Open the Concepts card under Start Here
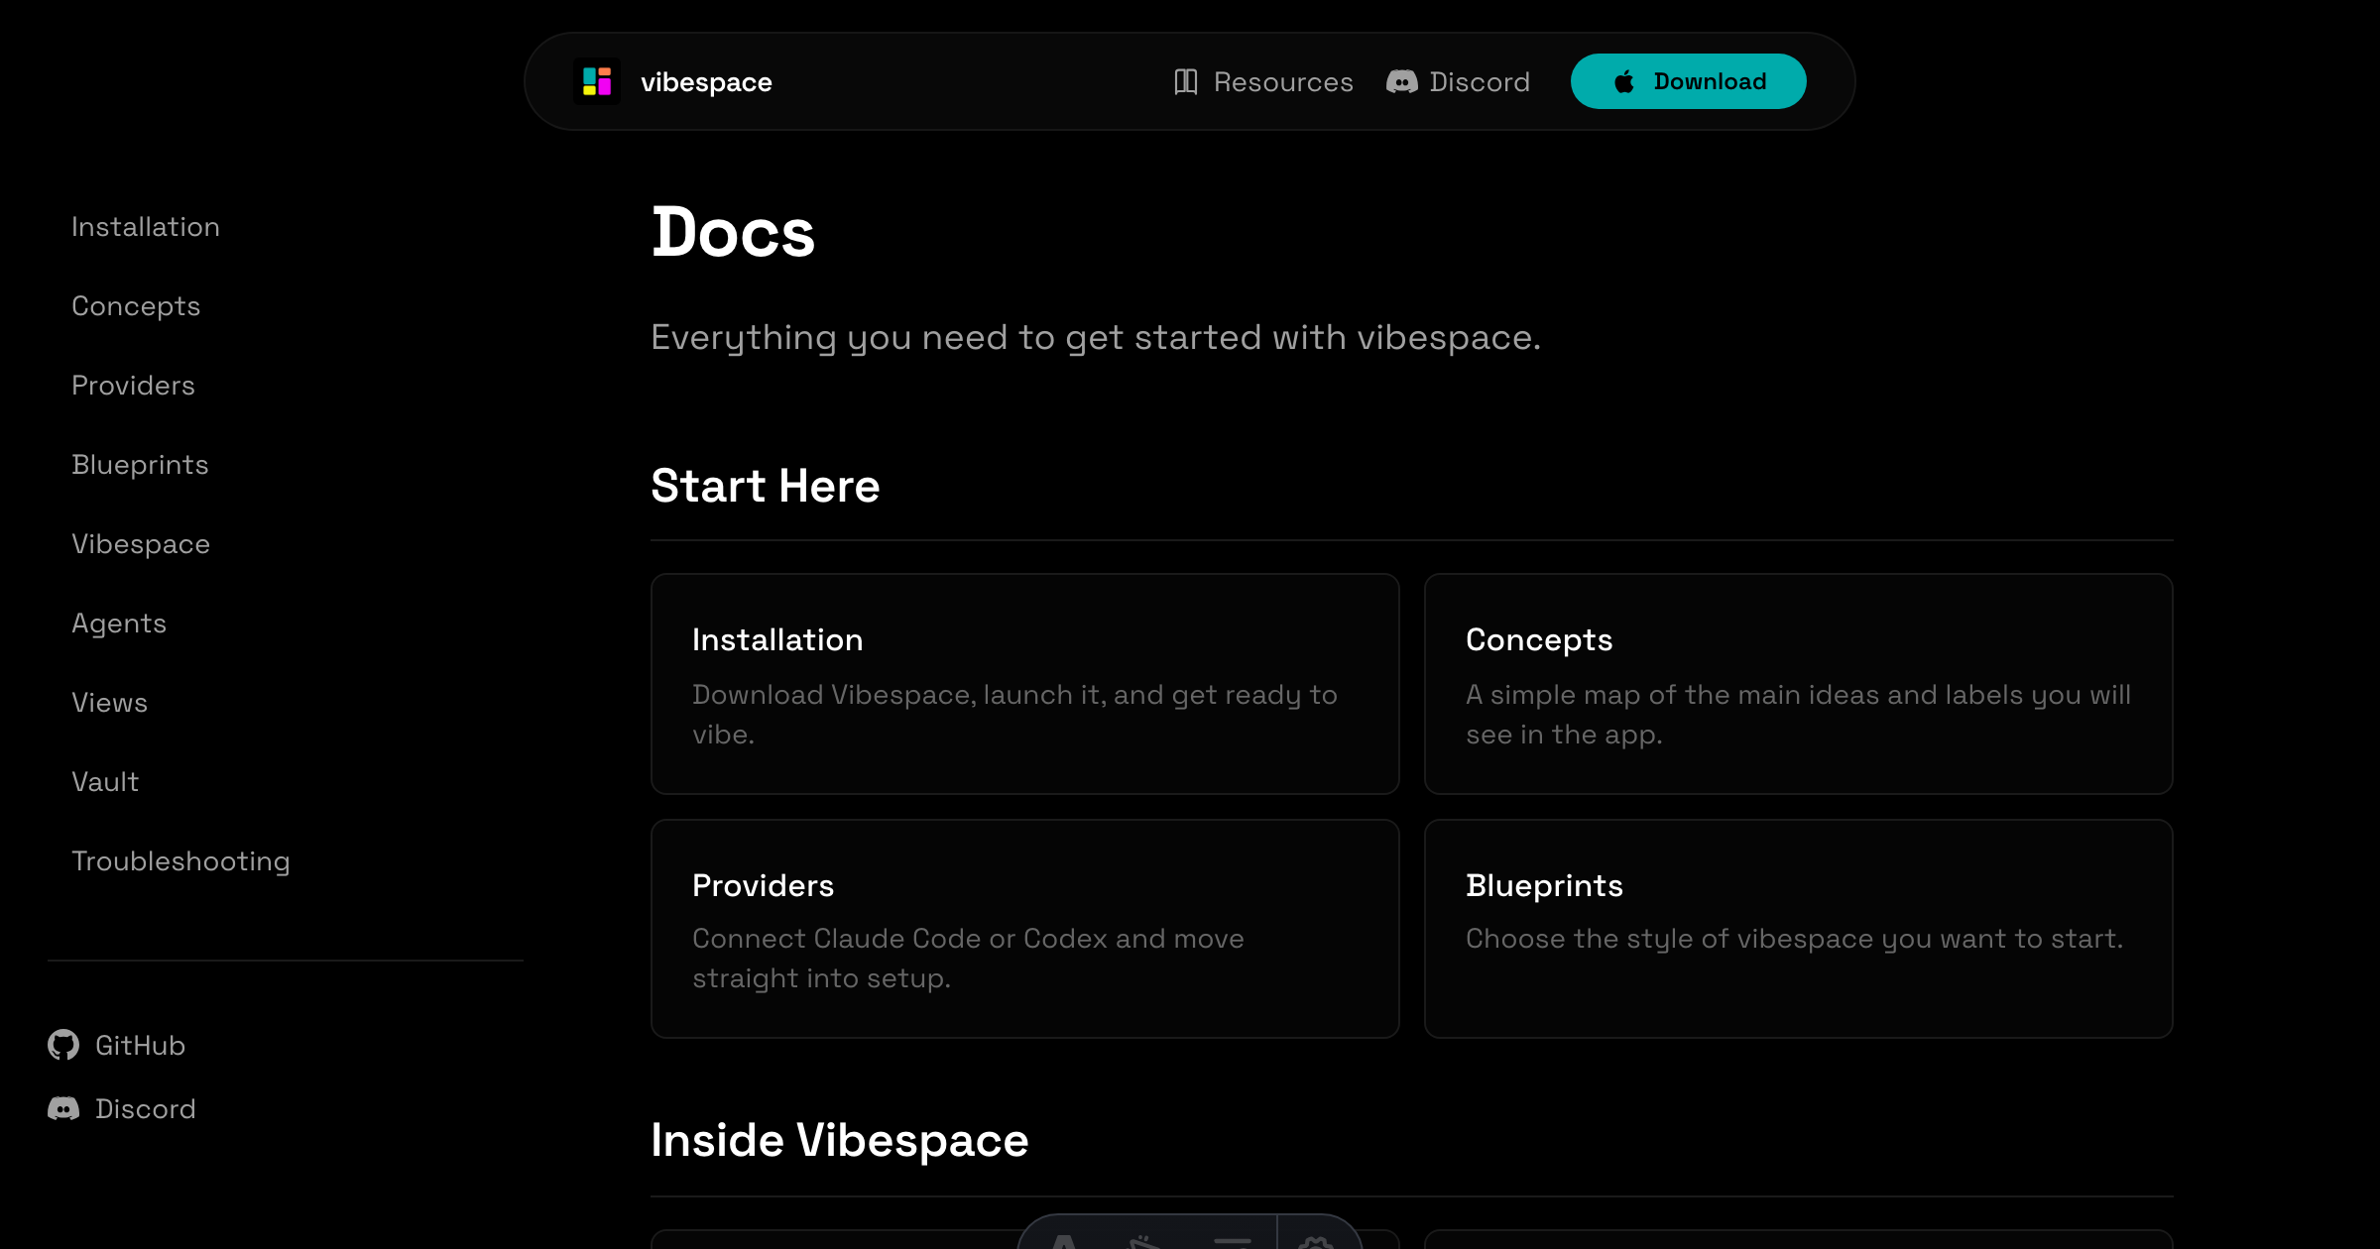 1798,684
